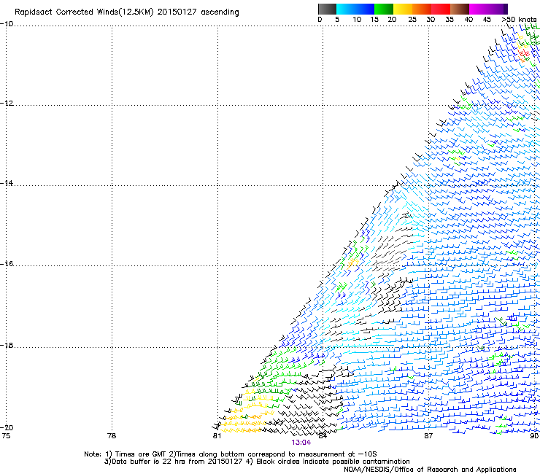Click the red 30-35 knots legend swatch
Viewport: 540px width, 474px height.
tap(441, 9)
